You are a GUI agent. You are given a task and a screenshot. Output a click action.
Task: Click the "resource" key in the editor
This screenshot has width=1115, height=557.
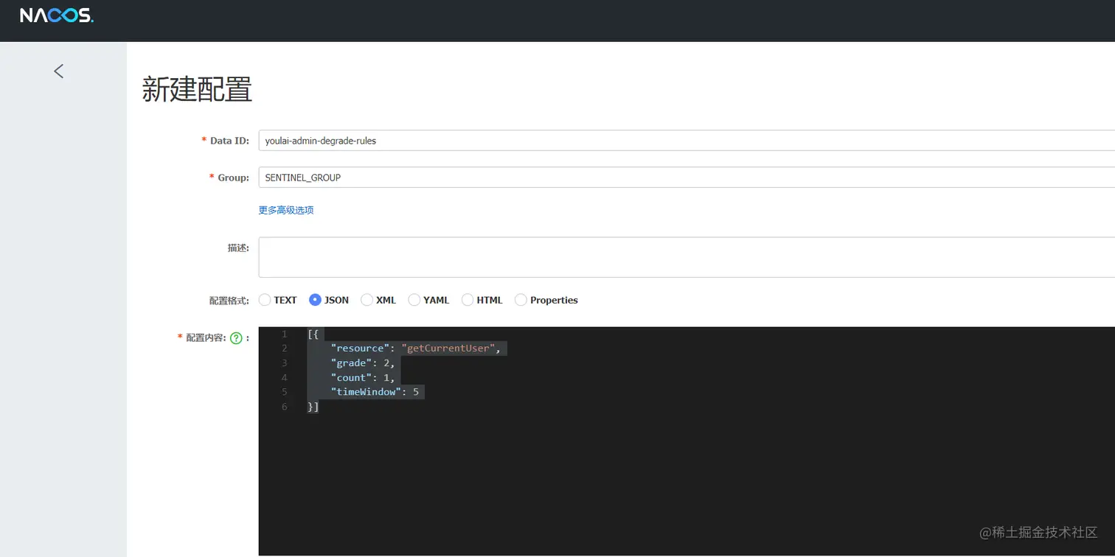point(361,348)
